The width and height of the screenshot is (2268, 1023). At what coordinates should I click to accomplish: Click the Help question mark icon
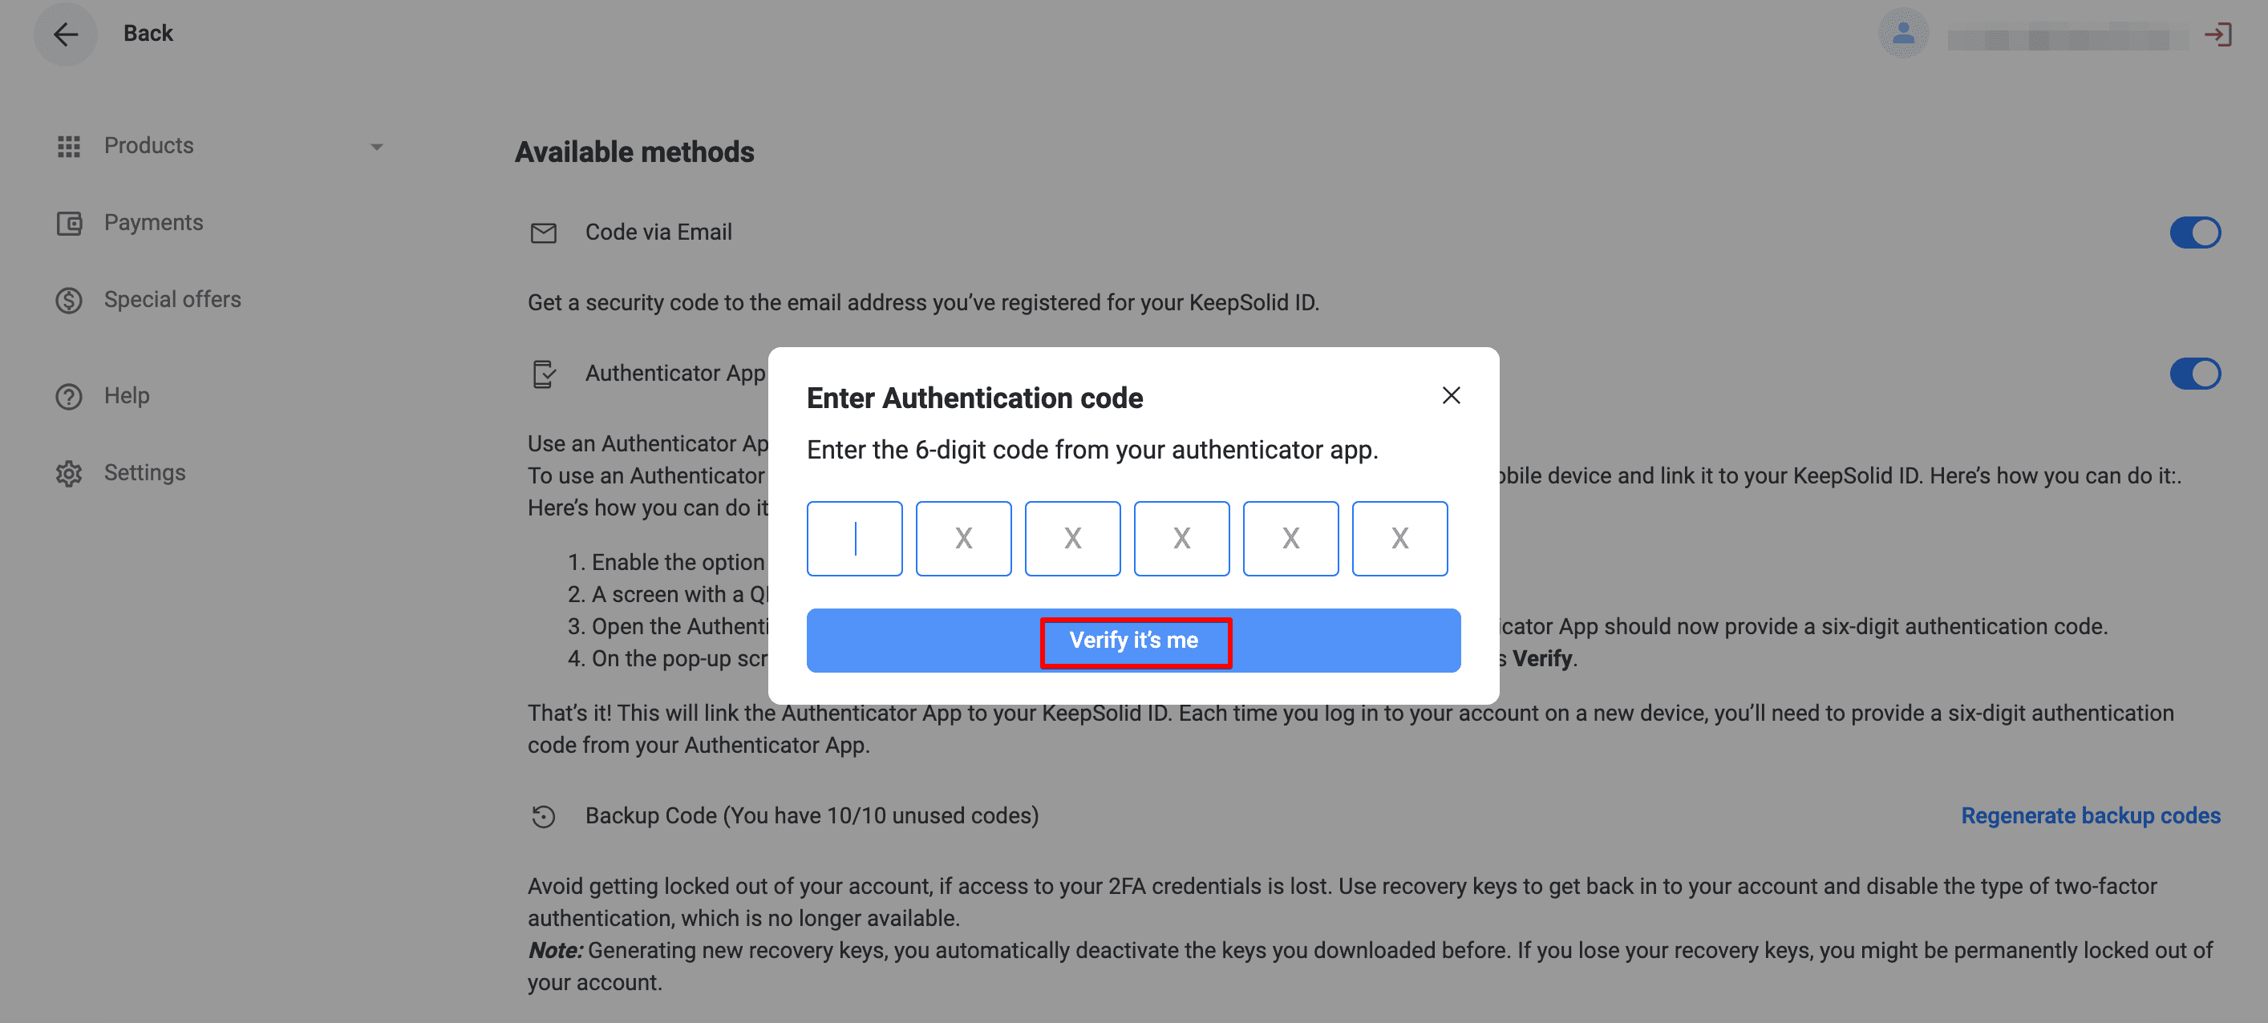click(x=69, y=397)
